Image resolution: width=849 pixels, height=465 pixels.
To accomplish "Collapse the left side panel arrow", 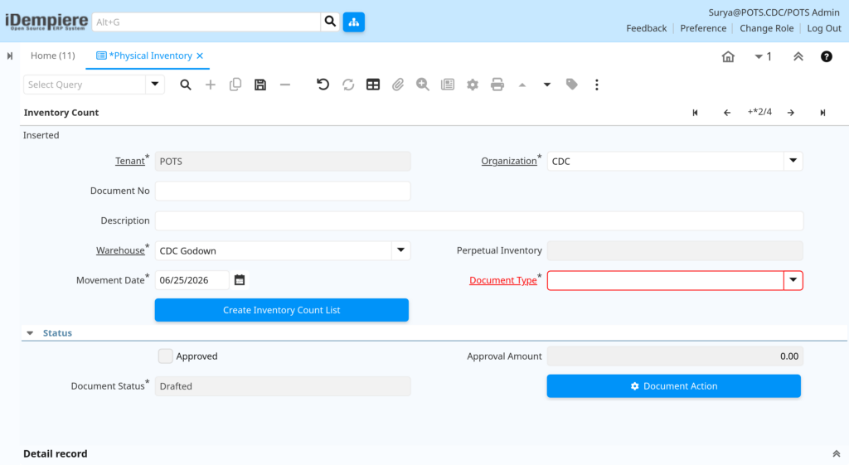I will pyautogui.click(x=10, y=56).
